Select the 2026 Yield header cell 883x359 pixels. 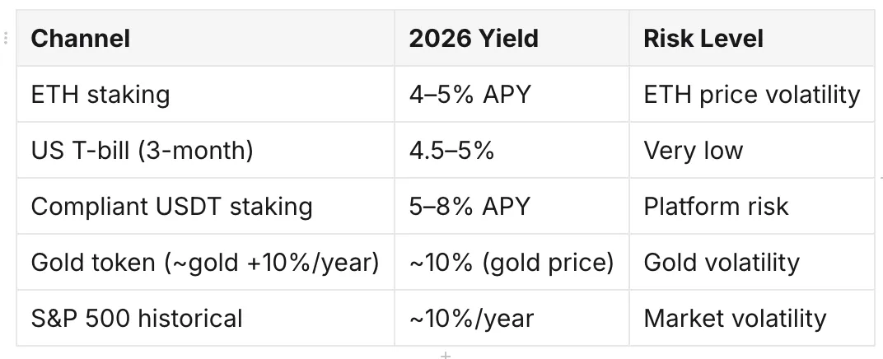[x=512, y=38]
